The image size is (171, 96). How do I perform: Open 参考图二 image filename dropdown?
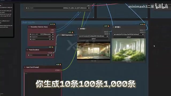tap(129, 34)
